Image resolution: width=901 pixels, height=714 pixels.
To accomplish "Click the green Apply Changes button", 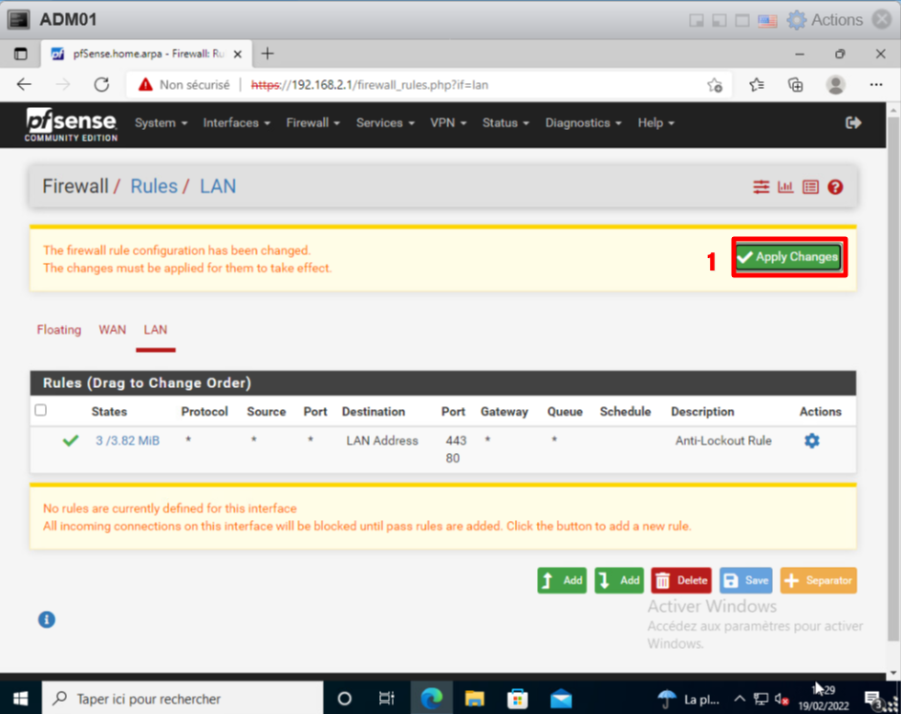I will click(788, 257).
